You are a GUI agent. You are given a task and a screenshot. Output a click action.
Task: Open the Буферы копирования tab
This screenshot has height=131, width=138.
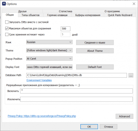[88, 15]
